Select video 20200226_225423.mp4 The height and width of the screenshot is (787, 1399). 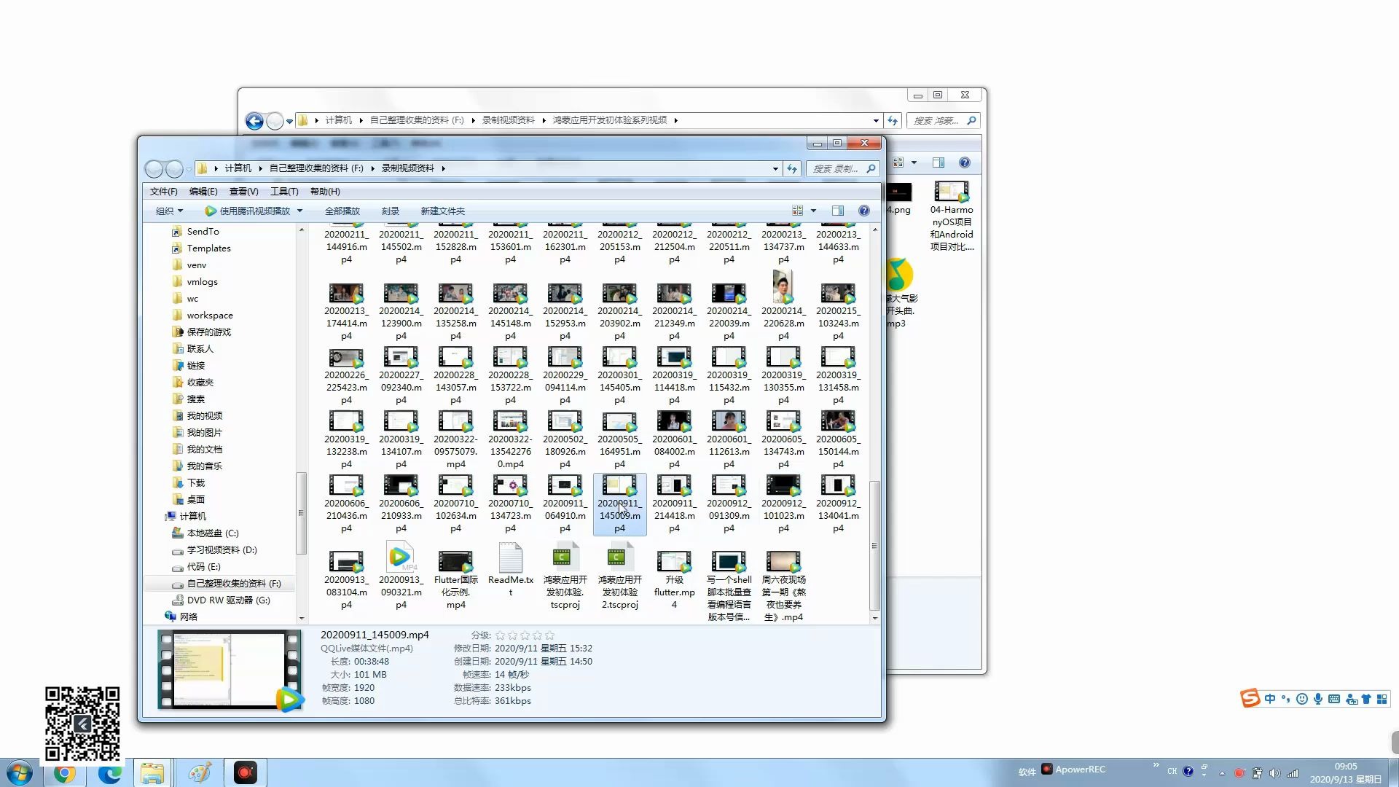click(346, 375)
